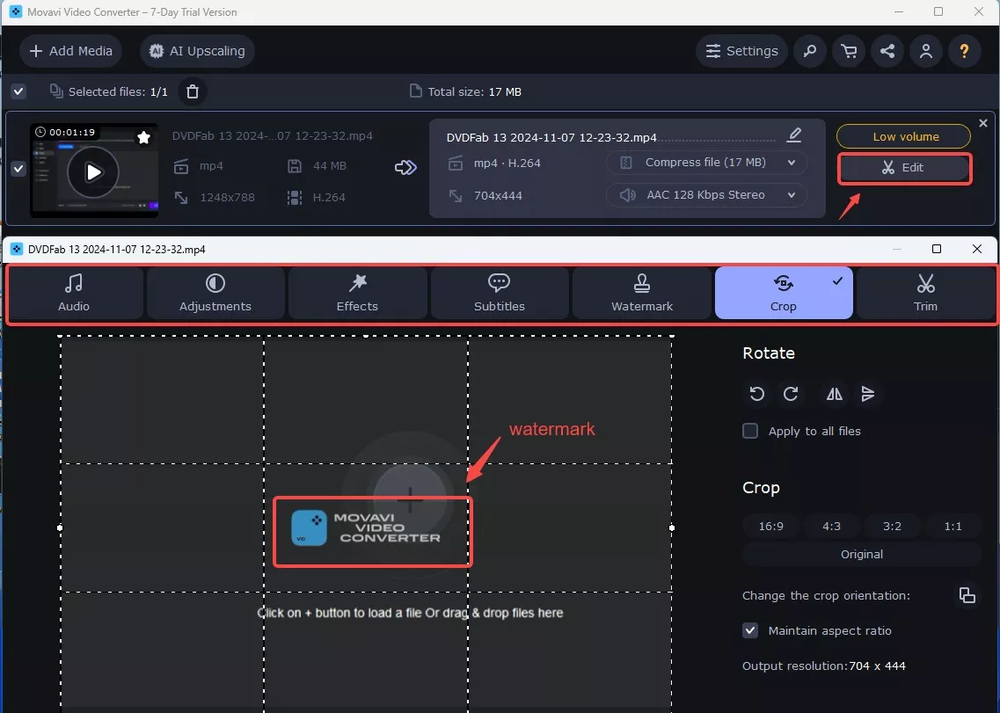
Task: Click the change crop orientation icon
Action: click(x=967, y=595)
